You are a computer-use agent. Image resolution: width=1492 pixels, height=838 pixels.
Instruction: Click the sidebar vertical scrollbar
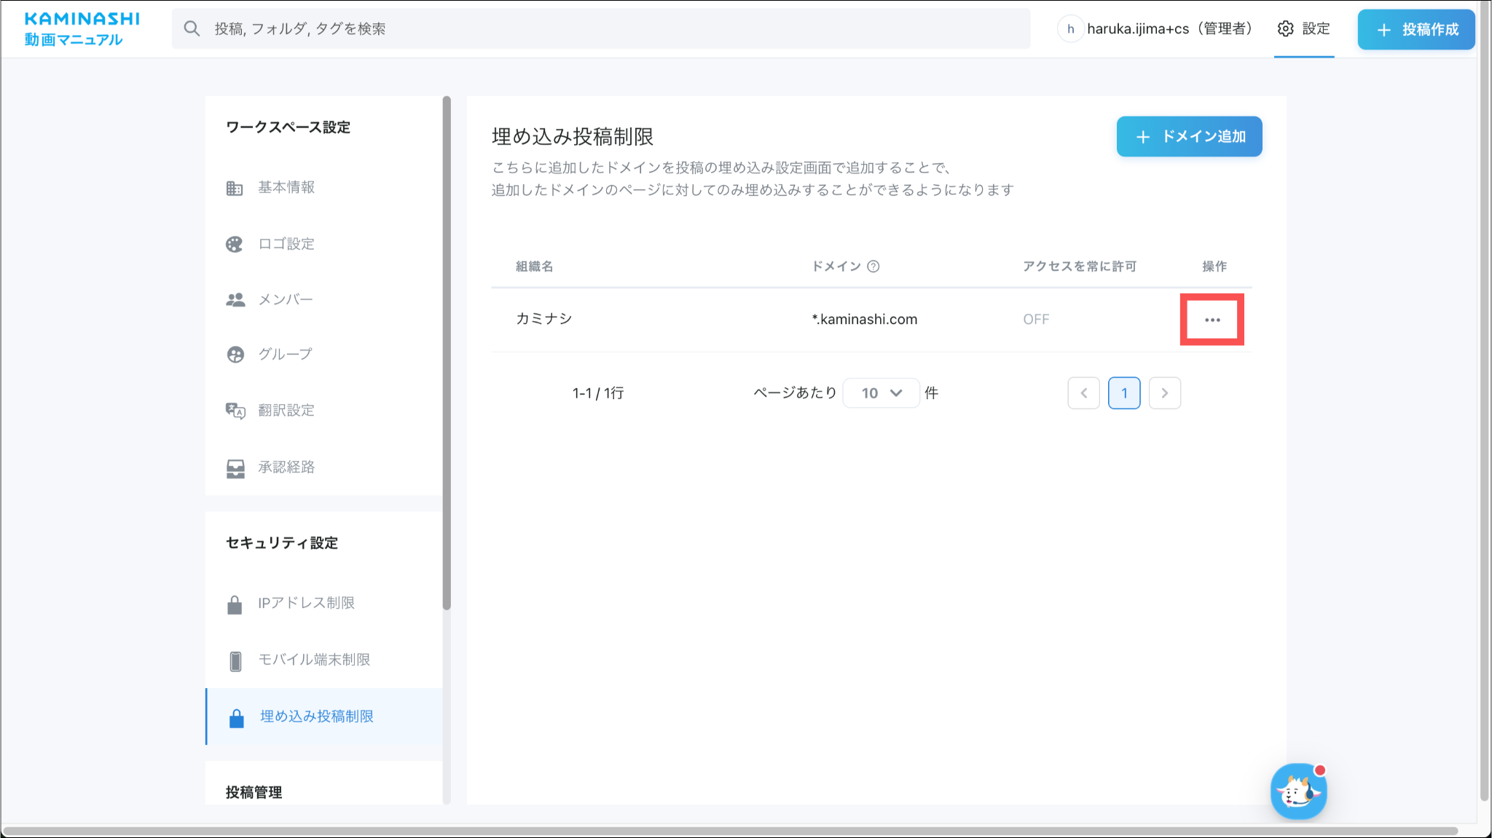coord(447,352)
